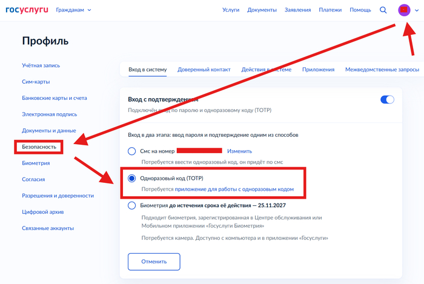Open the Приложения tab
424x284 pixels.
(x=318, y=70)
